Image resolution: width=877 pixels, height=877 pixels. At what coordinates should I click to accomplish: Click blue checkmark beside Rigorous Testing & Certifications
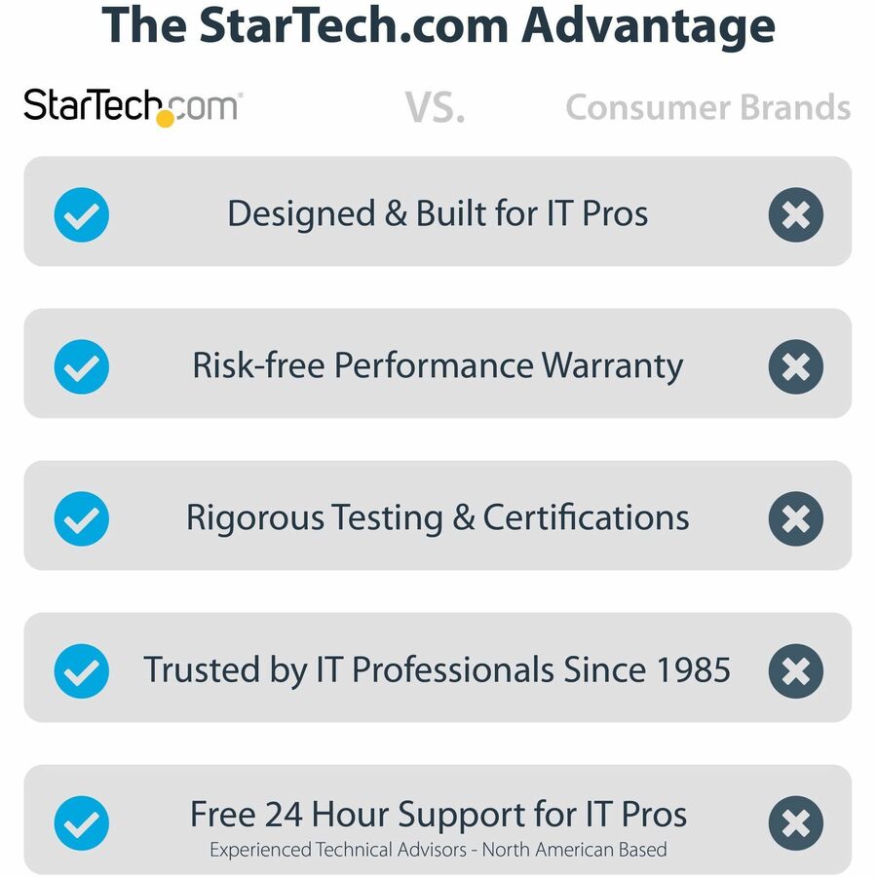[82, 518]
